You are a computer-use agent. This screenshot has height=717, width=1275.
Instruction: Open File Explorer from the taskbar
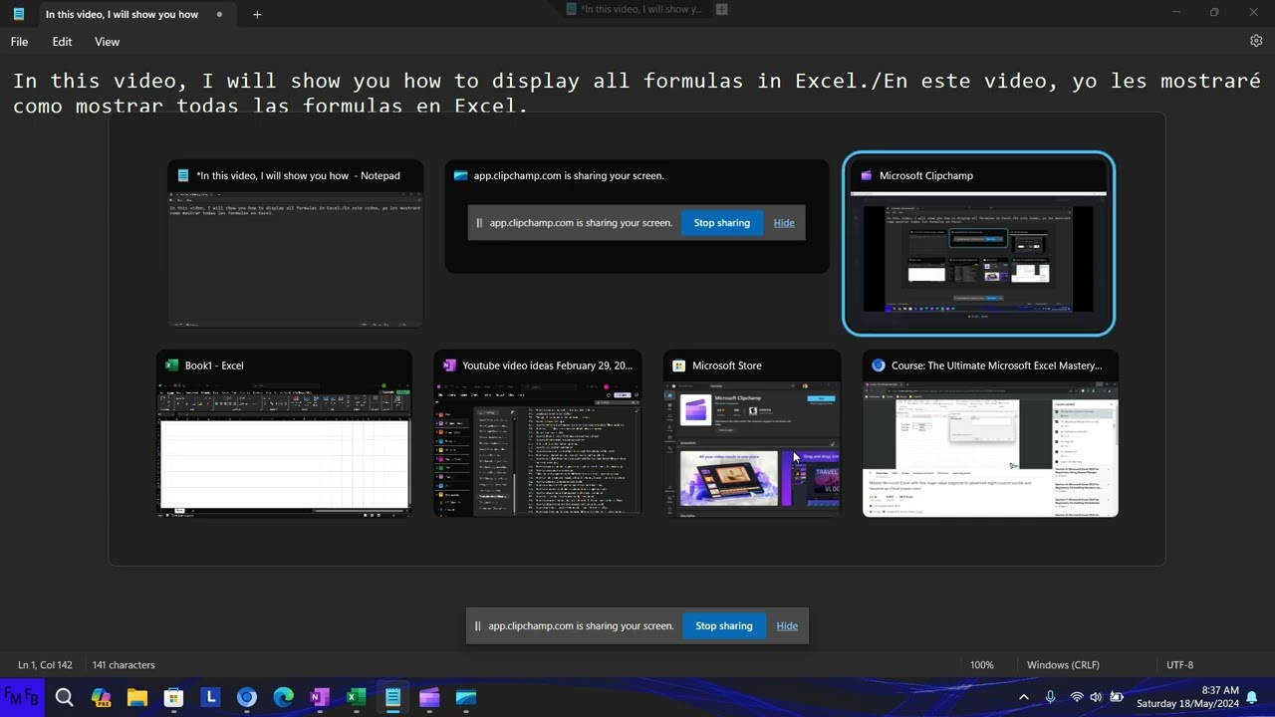coord(137,697)
